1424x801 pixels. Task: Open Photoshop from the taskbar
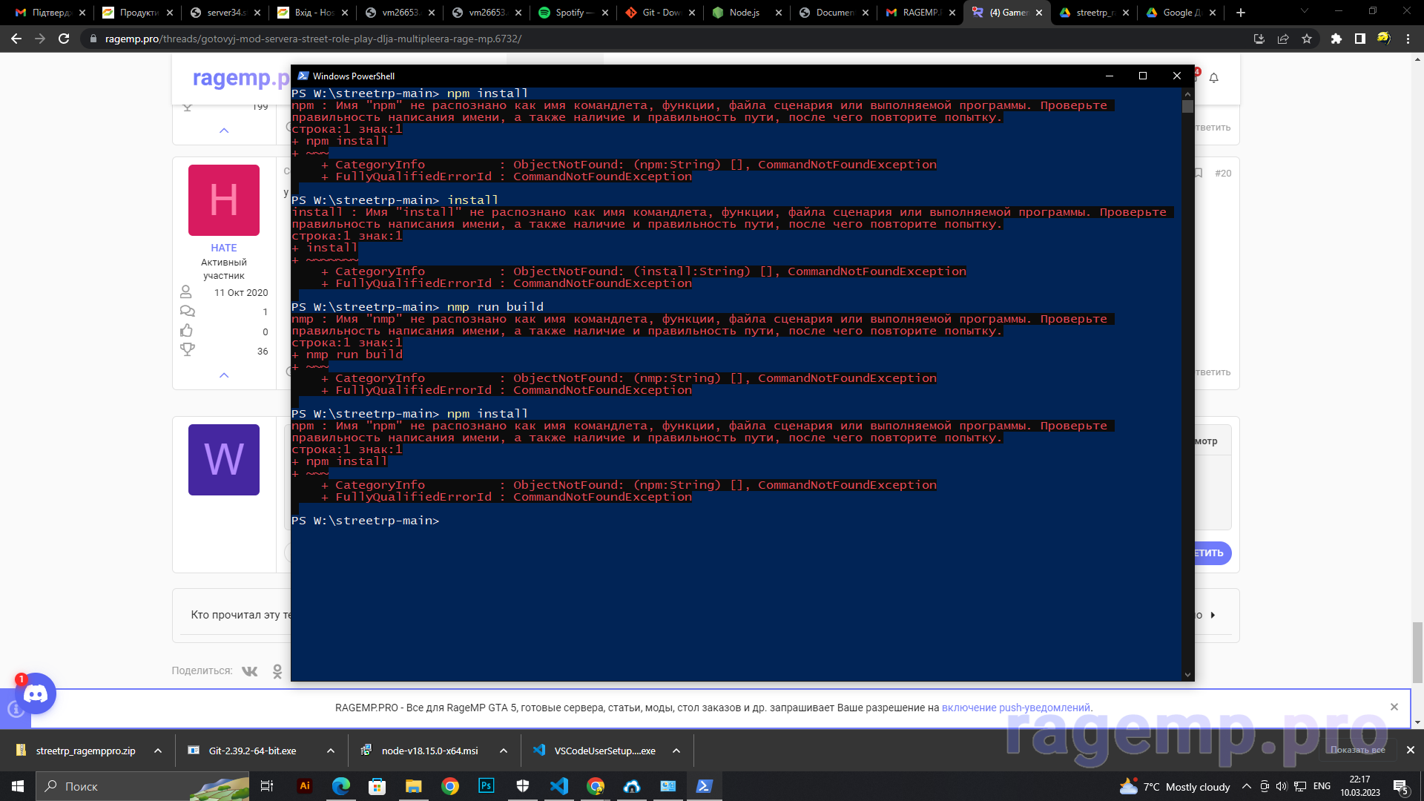(x=486, y=786)
